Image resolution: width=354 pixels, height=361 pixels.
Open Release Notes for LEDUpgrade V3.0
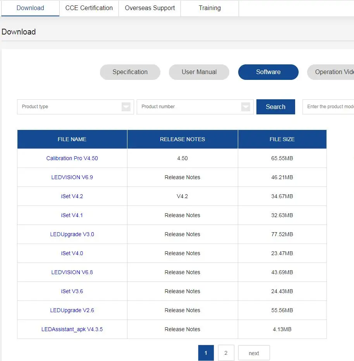click(182, 234)
